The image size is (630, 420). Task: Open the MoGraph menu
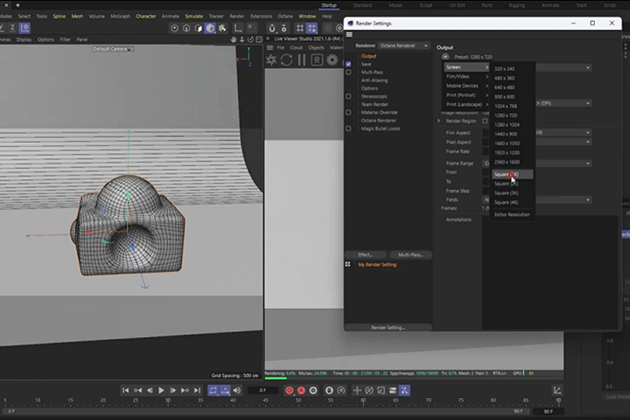pyautogui.click(x=120, y=17)
